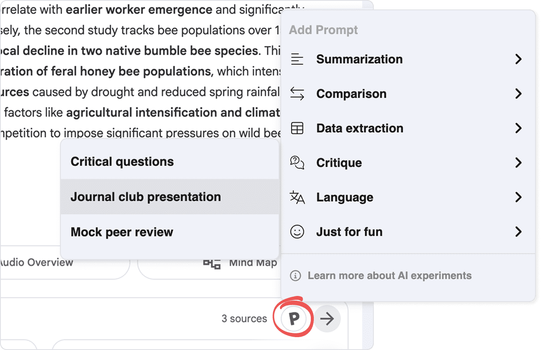
Task: Click the Just for fun smiley icon
Action: [x=297, y=232]
